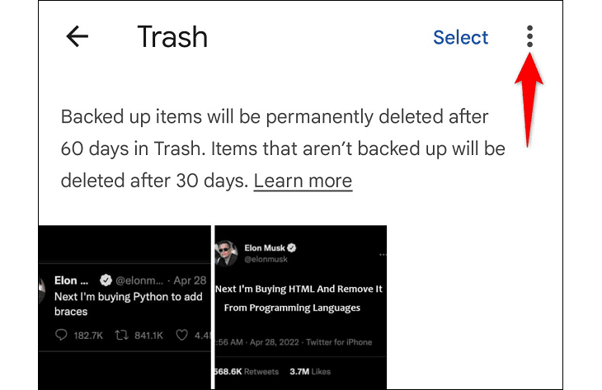The image size is (602, 390).
Task: Click the Elon Musk profile avatar
Action: click(x=227, y=252)
